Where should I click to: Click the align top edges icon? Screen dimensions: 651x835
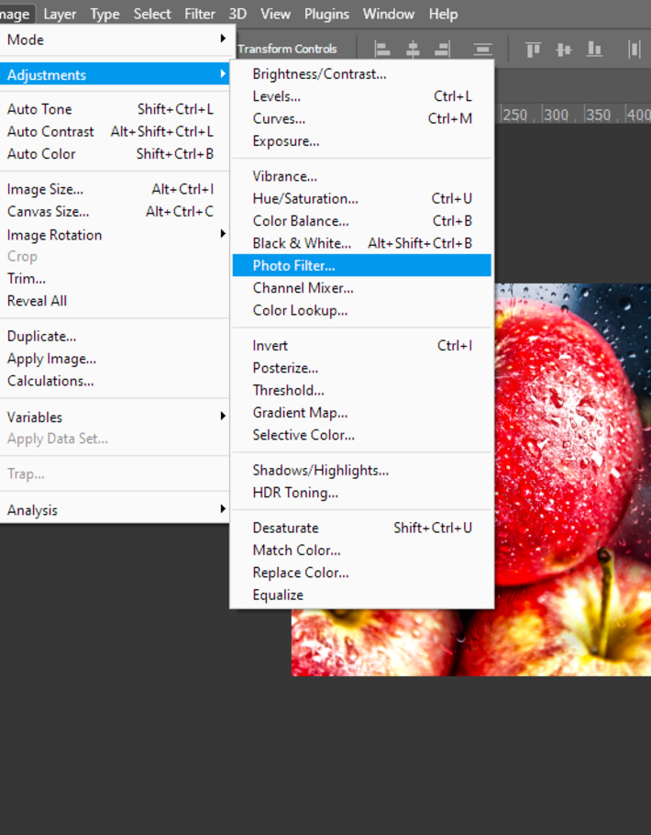[x=533, y=50]
